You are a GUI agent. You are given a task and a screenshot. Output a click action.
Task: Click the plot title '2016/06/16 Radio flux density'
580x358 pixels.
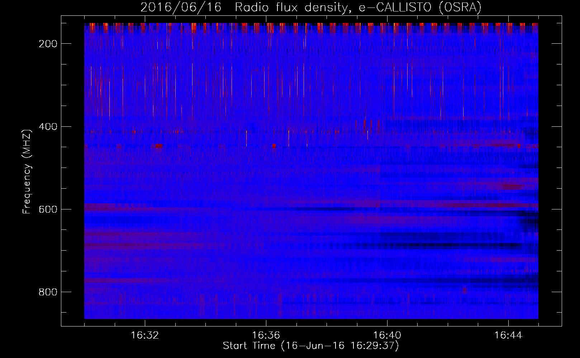tap(244, 8)
